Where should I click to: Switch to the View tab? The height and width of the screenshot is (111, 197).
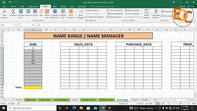point(72,6)
